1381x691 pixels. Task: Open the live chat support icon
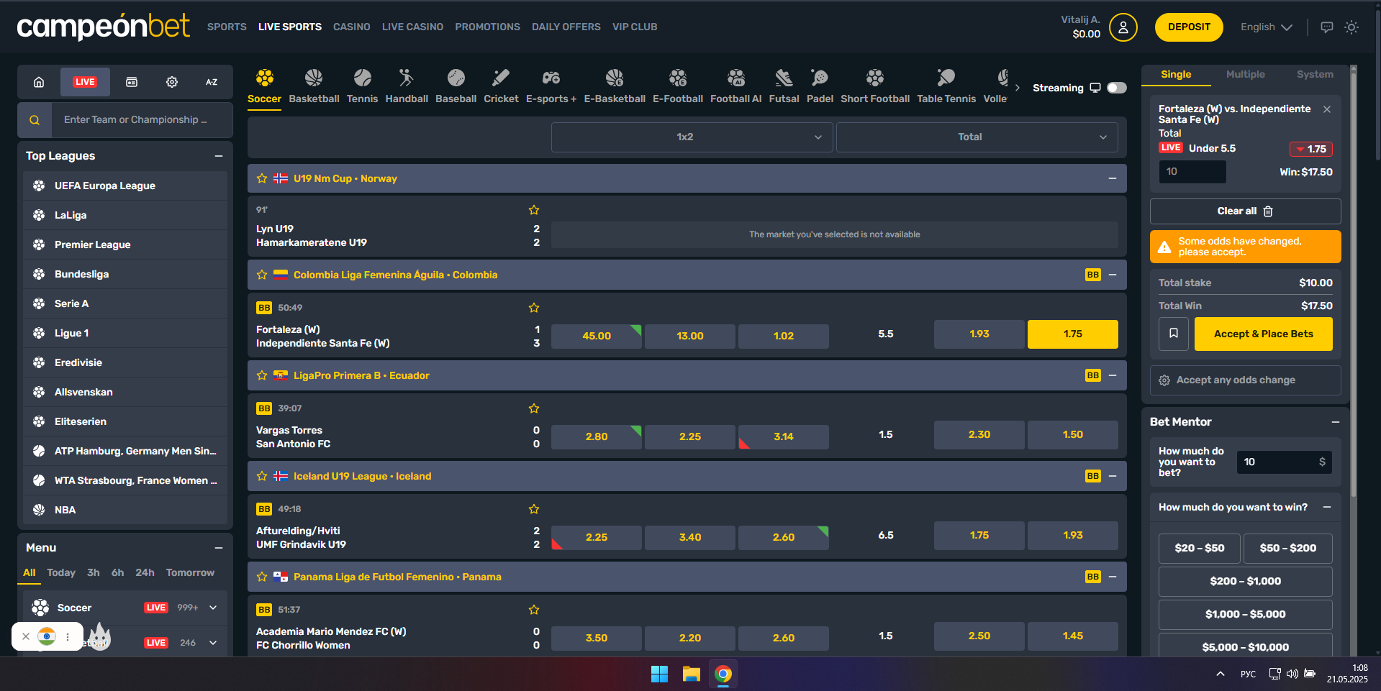pos(1327,27)
